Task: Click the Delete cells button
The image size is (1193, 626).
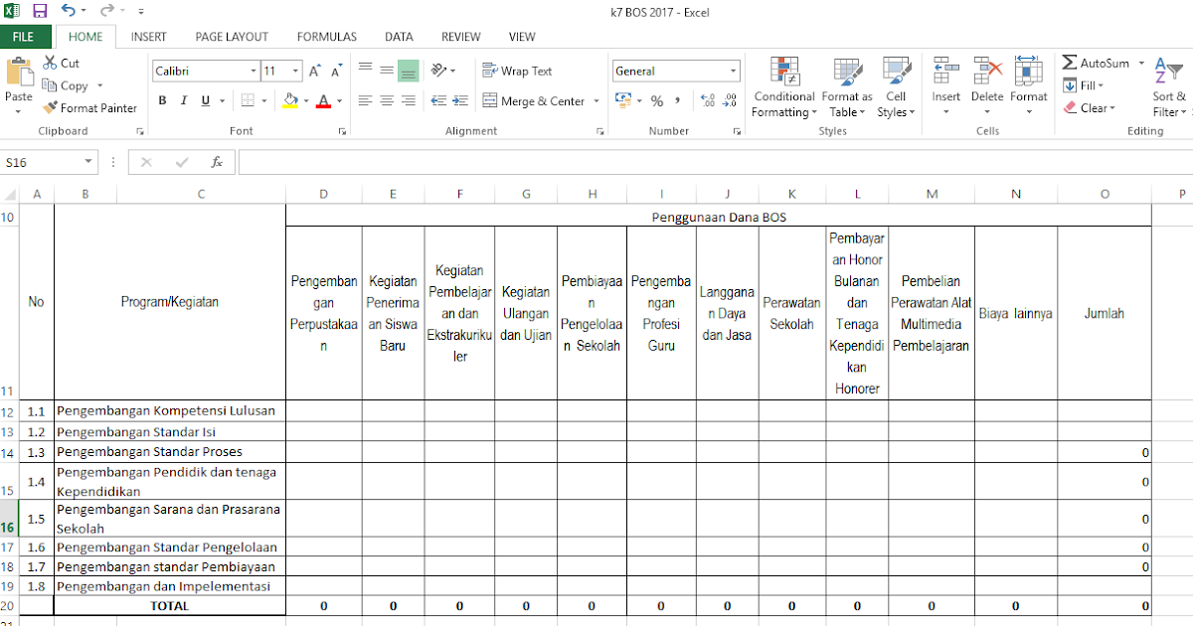Action: pyautogui.click(x=987, y=87)
